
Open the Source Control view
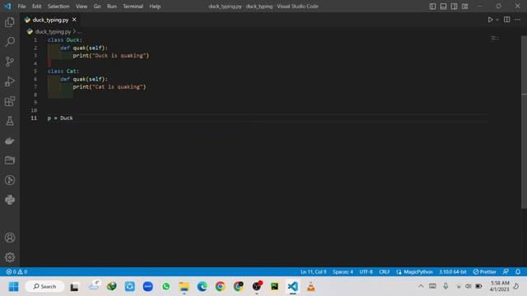pyautogui.click(x=10, y=62)
